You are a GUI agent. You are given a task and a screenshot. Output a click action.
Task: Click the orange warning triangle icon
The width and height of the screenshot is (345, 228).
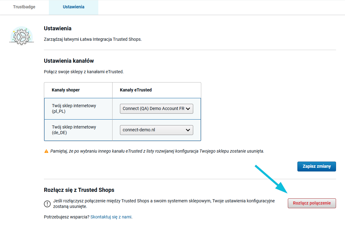(46, 151)
